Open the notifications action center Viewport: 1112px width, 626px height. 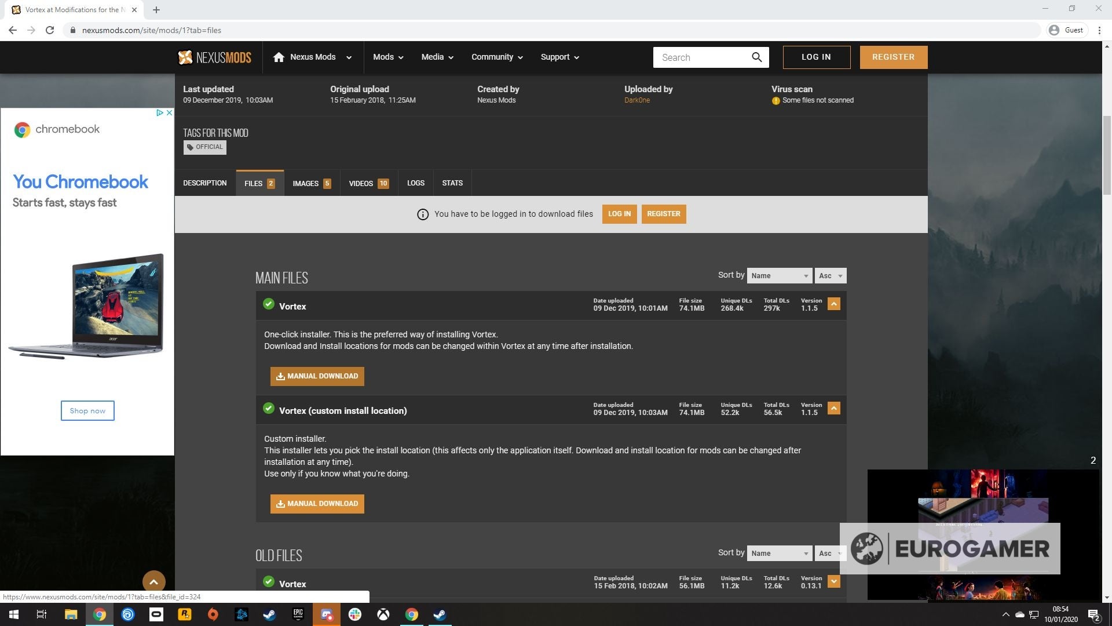point(1094,615)
